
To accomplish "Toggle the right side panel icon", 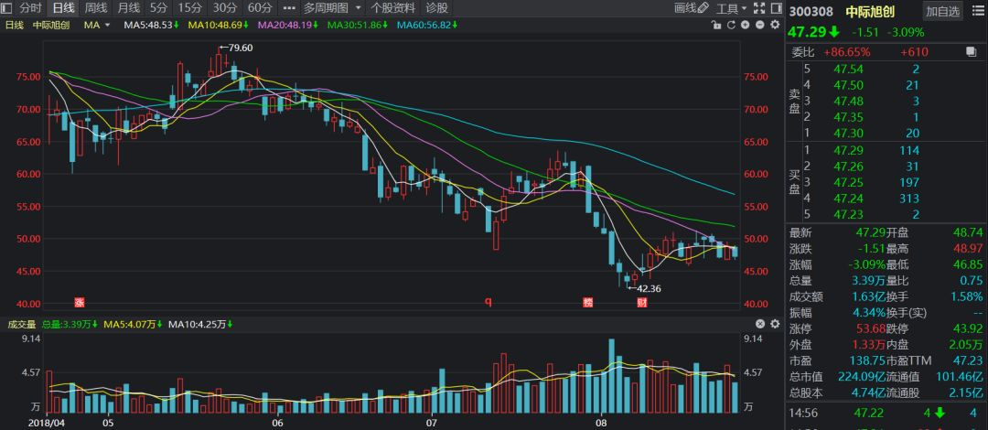I will [775, 8].
